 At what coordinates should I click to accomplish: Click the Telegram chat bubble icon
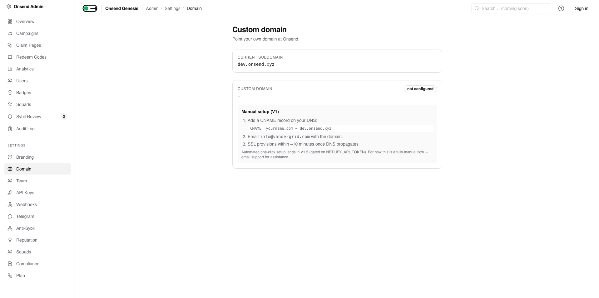click(10, 216)
